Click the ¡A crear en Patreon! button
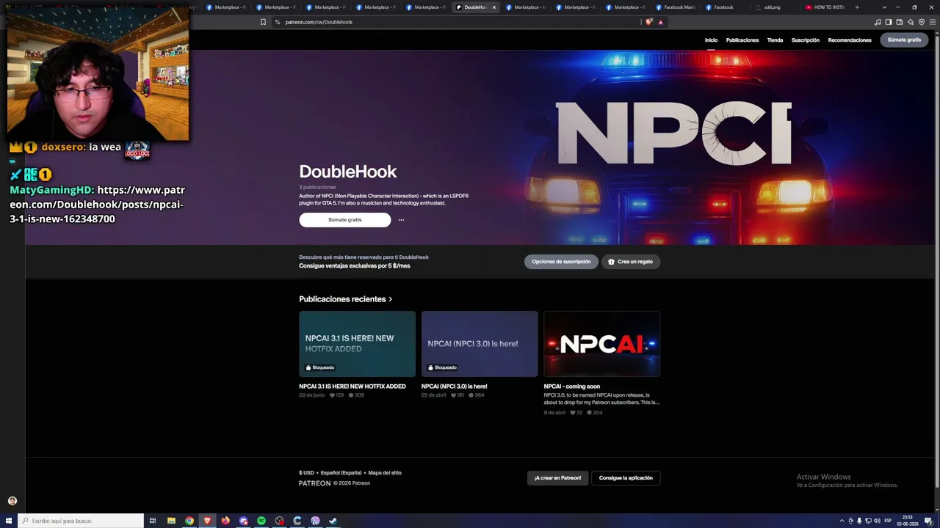Viewport: 940px width, 528px height. click(557, 478)
